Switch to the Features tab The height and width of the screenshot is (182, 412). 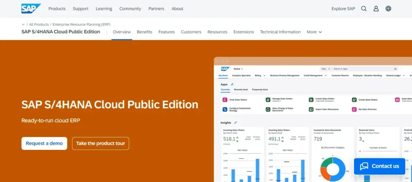point(167,32)
